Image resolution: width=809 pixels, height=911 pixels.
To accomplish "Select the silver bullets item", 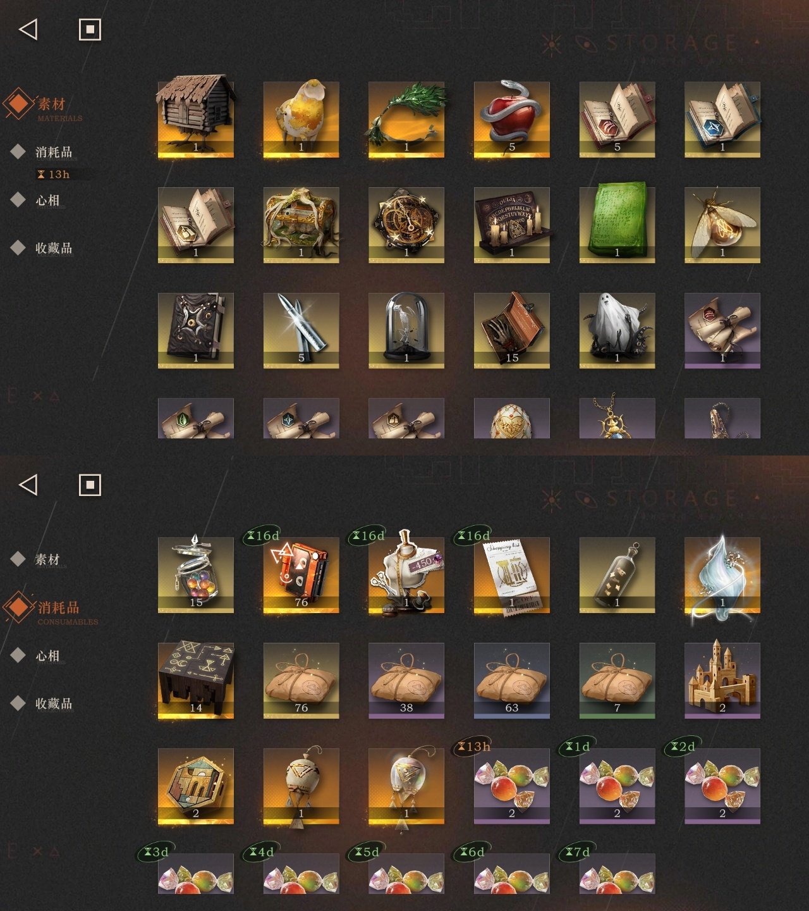I will pyautogui.click(x=301, y=330).
